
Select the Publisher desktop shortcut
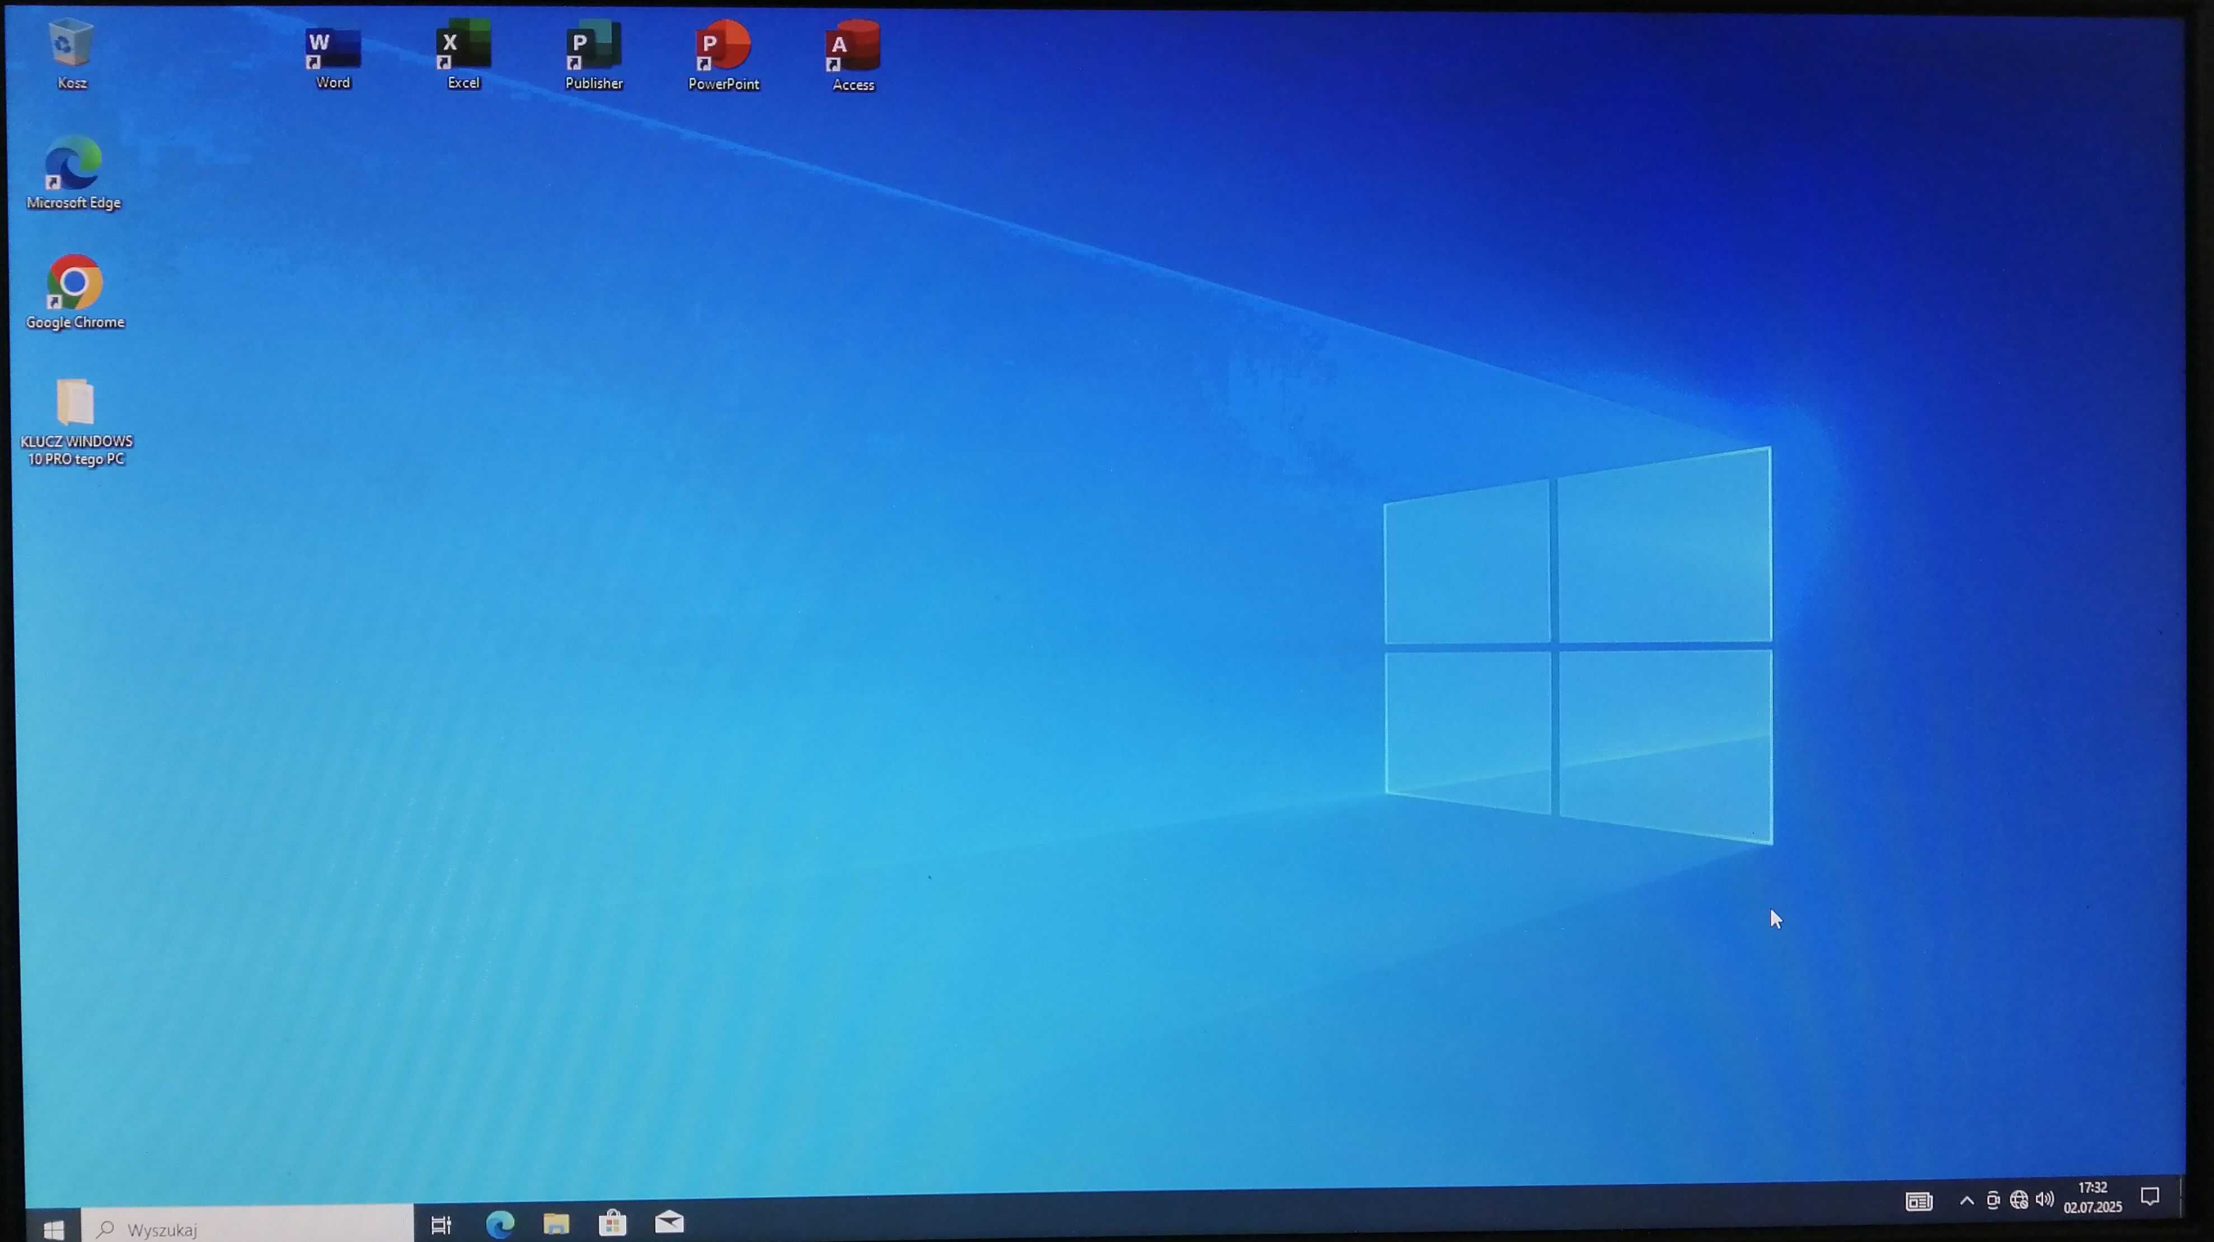(x=594, y=55)
